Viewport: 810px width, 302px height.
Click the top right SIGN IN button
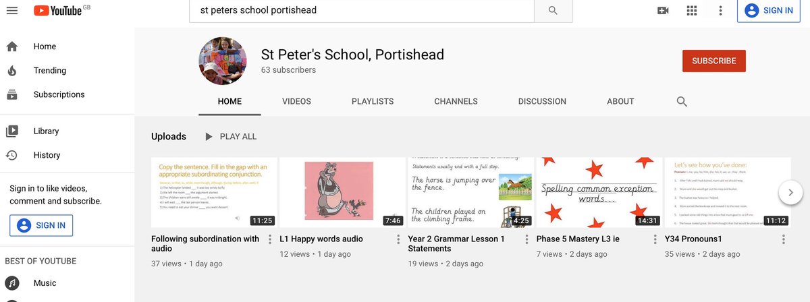pos(769,11)
